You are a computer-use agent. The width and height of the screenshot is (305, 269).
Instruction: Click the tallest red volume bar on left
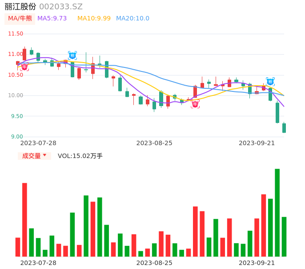click(x=24, y=219)
